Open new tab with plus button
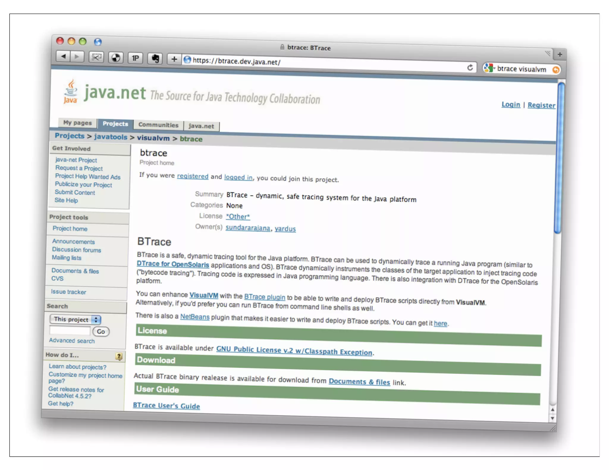 coord(560,55)
